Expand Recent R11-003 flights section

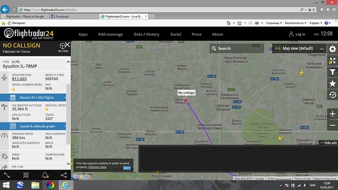click(x=33, y=98)
